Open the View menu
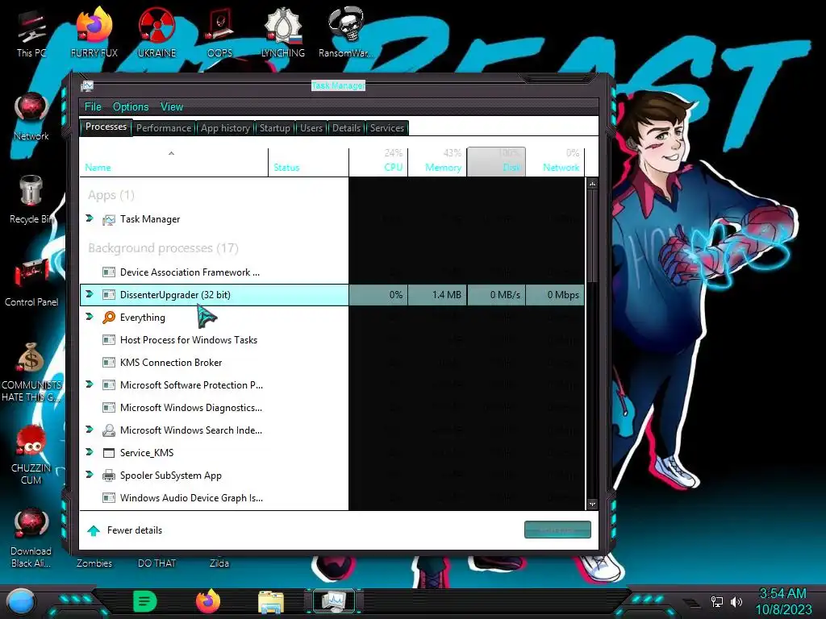The width and height of the screenshot is (826, 619). tap(172, 107)
